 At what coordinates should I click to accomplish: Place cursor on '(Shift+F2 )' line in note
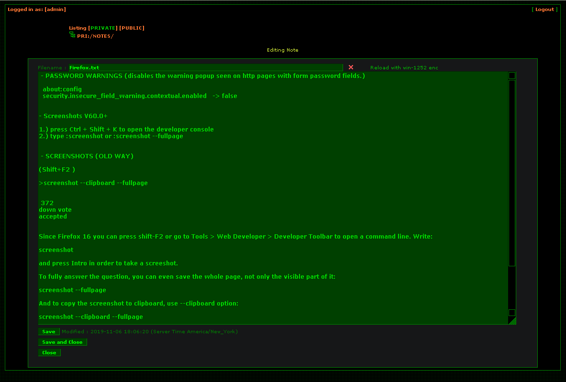pos(57,170)
